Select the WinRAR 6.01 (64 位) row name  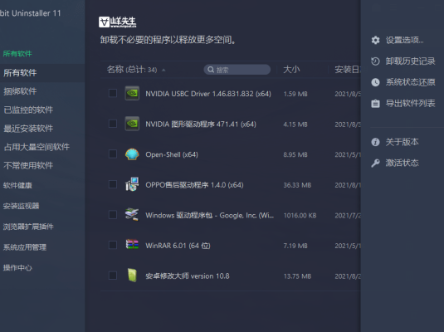click(178, 246)
